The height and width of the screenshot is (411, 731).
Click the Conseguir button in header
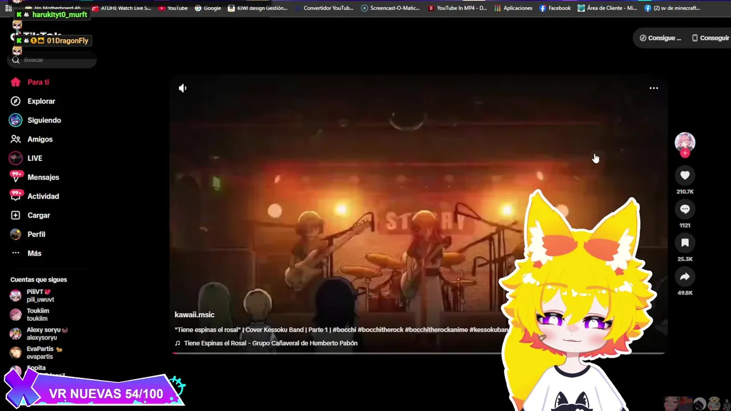(x=711, y=38)
